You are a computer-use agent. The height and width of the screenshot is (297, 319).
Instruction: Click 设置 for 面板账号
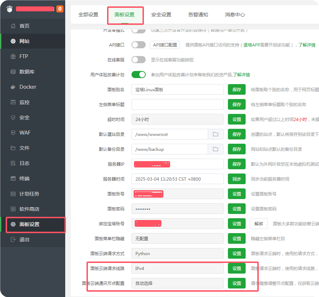[237, 194]
